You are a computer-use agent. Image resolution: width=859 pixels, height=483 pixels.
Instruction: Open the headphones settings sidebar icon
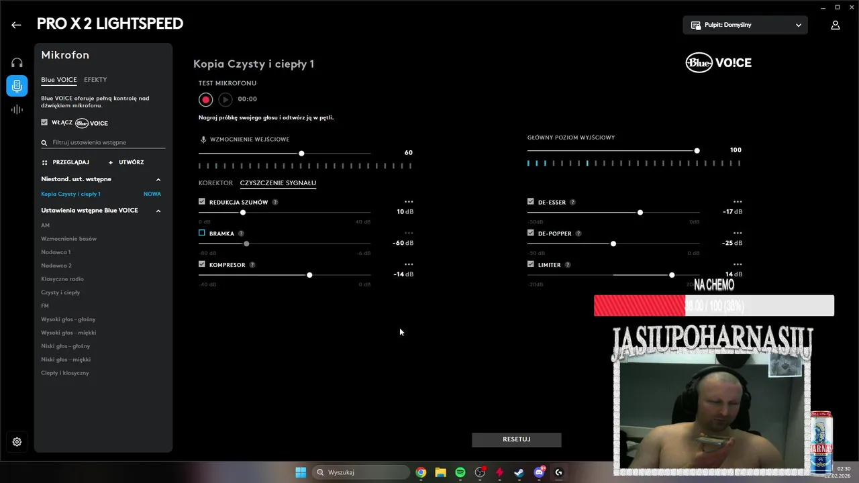pos(17,62)
